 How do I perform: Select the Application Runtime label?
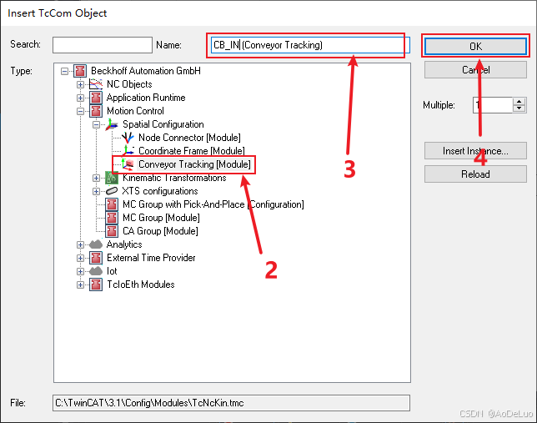146,98
